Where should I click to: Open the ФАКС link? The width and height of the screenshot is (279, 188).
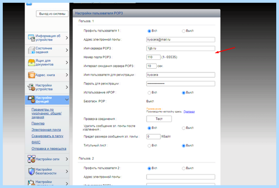point(36,142)
